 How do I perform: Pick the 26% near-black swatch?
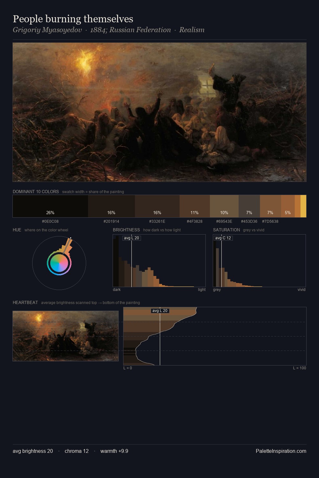pyautogui.click(x=50, y=206)
